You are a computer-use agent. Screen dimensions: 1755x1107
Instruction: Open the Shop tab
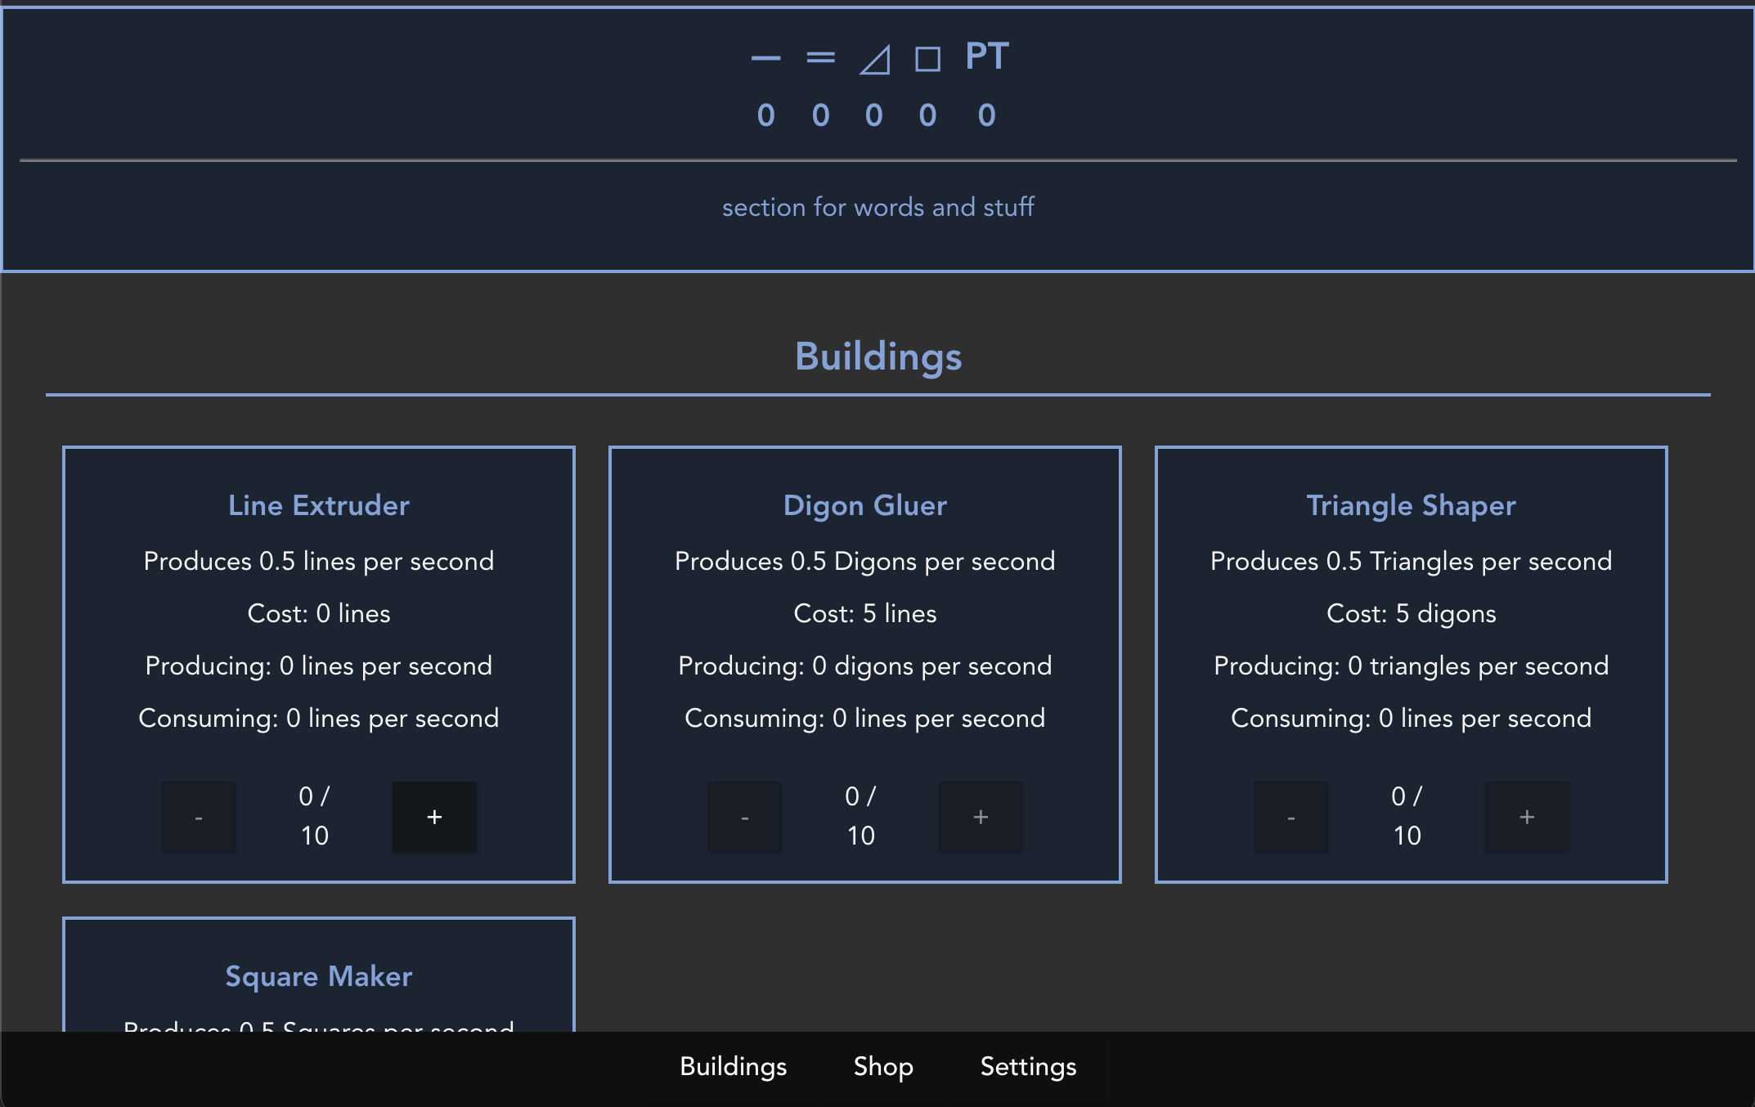pos(883,1067)
